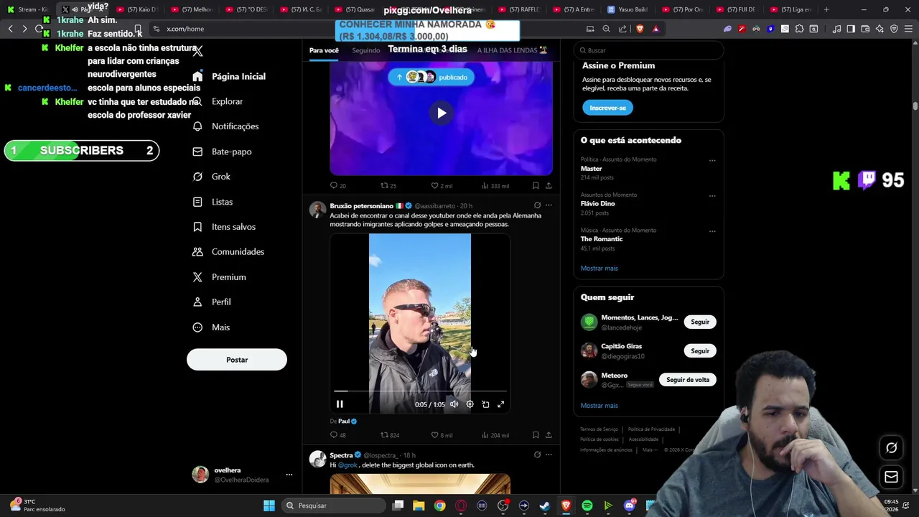
Task: Follow Momentos, Lances account
Action: [700, 322]
